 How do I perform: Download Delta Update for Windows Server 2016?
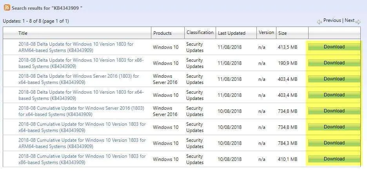tap(334, 79)
